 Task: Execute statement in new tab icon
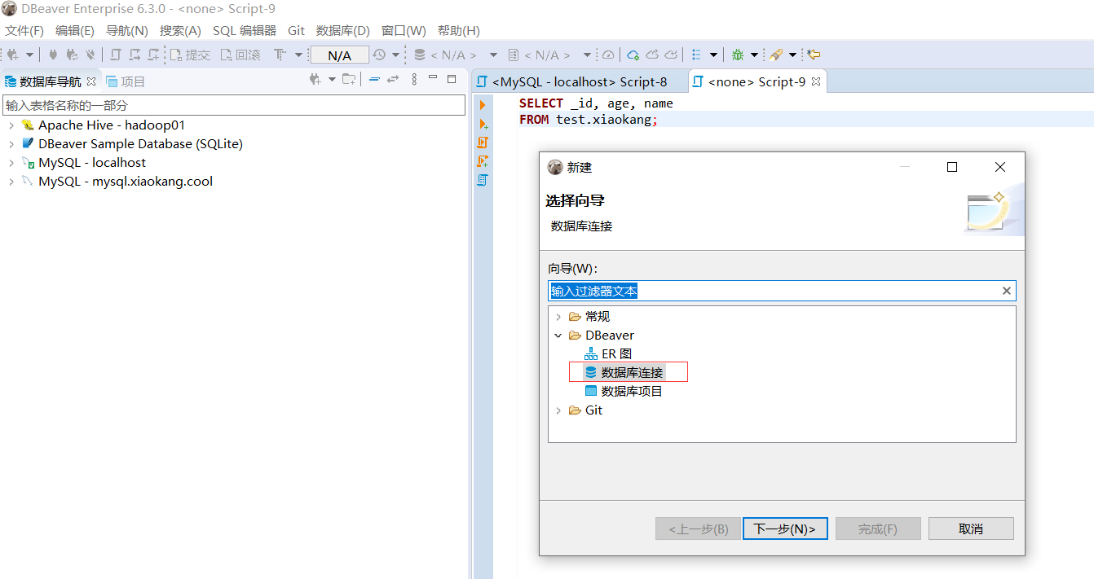coord(483,124)
